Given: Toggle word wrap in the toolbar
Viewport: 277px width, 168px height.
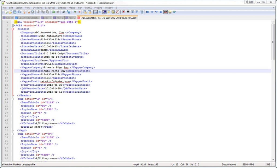Looking at the screenshot, I should [x=95, y=12].
